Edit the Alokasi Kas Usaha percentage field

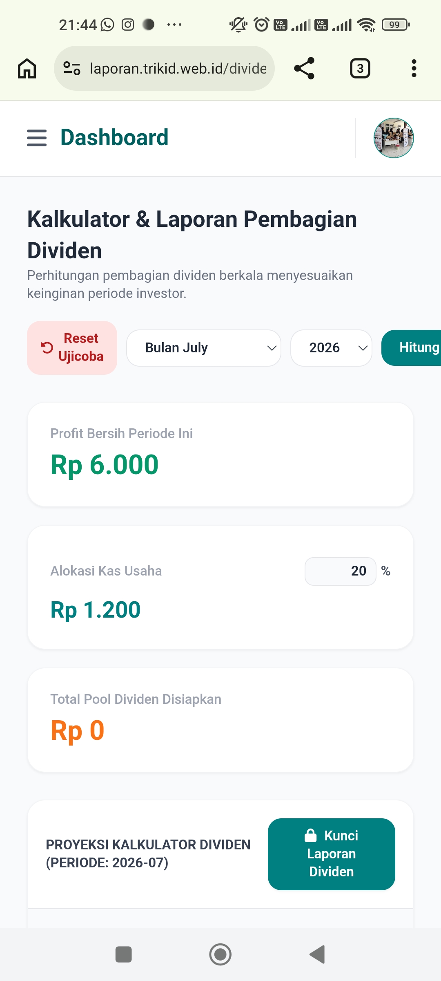click(x=340, y=571)
